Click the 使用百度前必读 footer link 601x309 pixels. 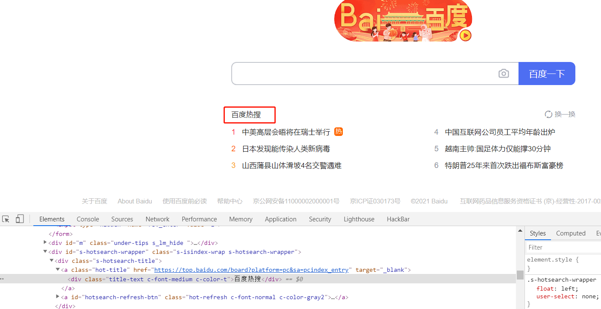point(185,201)
